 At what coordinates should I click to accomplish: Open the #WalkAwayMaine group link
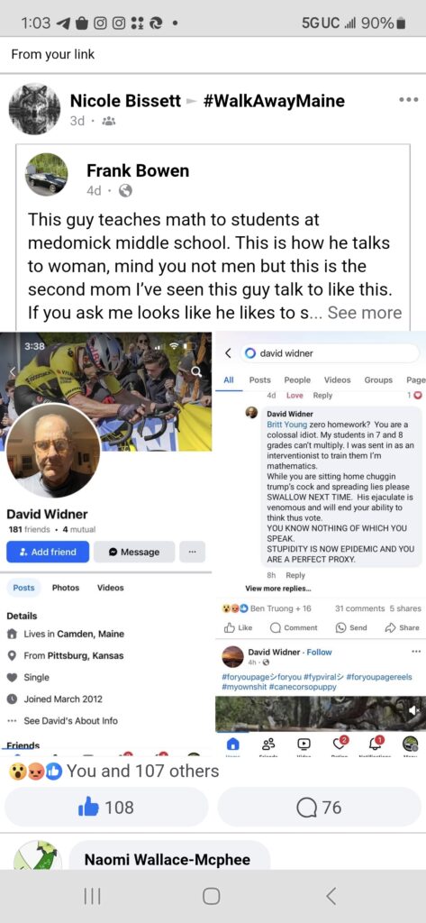point(274,101)
